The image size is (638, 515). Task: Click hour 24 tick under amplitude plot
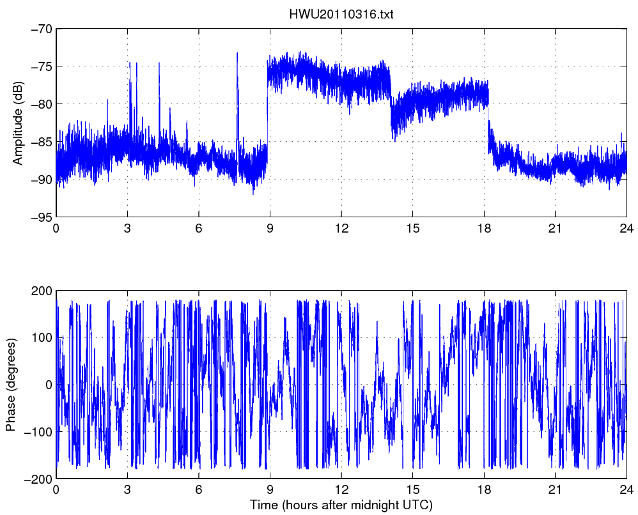(626, 228)
